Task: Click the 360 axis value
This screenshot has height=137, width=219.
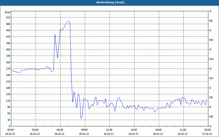Action: click(x=8, y=50)
